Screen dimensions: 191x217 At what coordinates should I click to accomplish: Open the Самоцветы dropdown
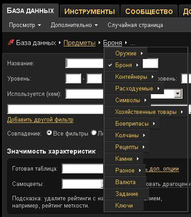pos(83,184)
